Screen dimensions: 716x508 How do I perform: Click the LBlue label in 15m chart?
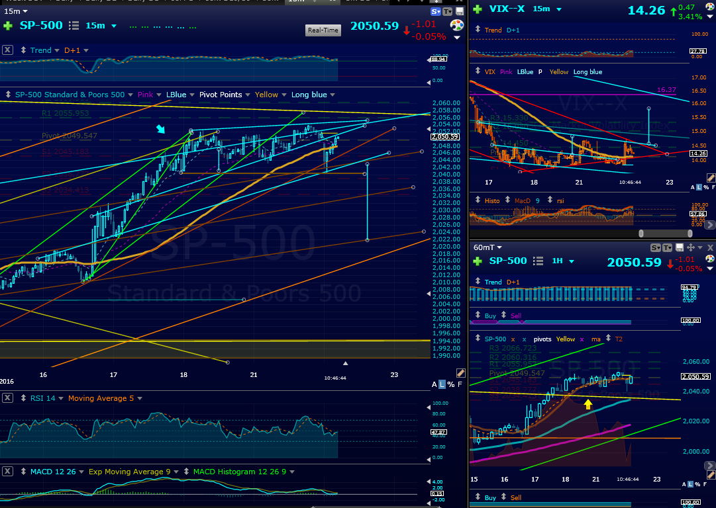pyautogui.click(x=176, y=95)
